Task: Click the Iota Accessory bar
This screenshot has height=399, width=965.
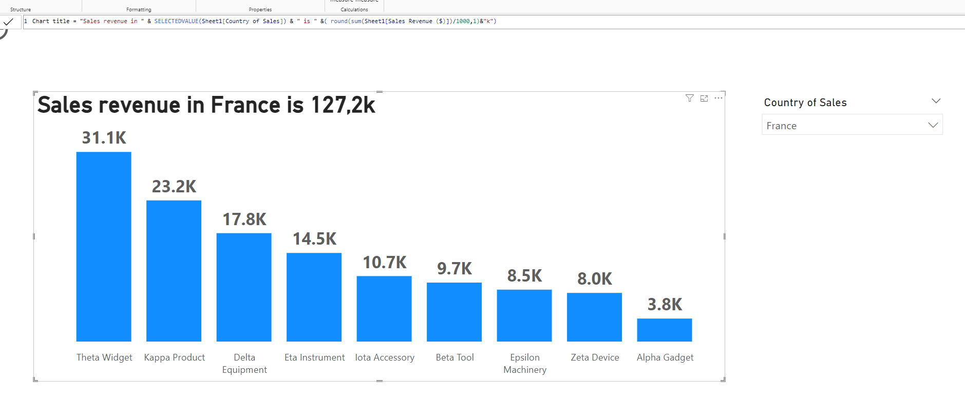Action: pyautogui.click(x=384, y=309)
